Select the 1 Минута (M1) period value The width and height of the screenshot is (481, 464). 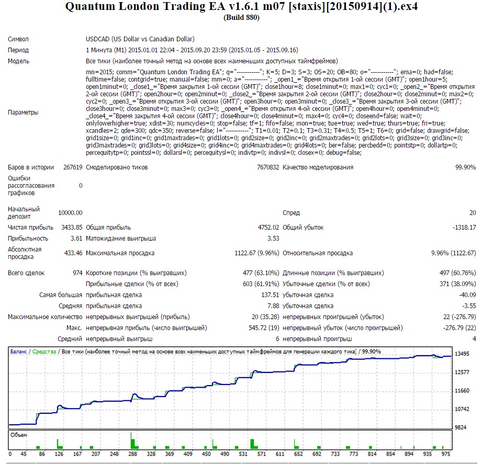point(192,50)
